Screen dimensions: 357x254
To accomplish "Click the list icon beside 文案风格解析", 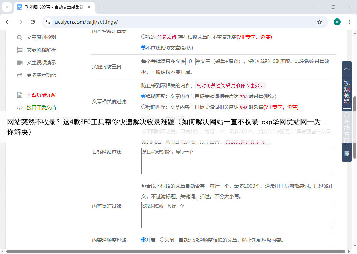I will 20,50.
